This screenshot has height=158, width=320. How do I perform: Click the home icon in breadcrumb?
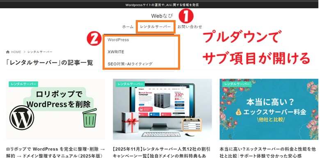tap(8, 52)
